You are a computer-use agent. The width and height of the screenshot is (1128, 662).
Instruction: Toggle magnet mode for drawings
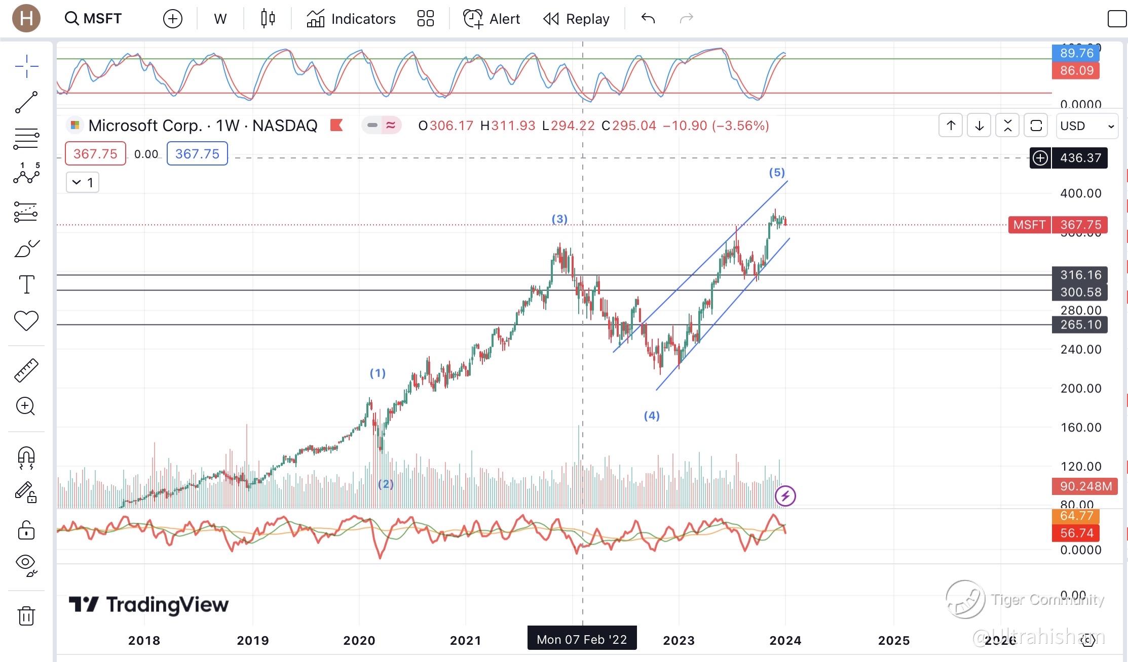(x=26, y=458)
